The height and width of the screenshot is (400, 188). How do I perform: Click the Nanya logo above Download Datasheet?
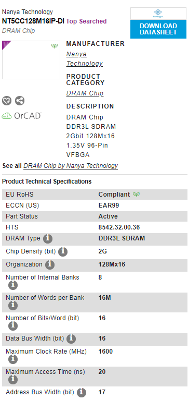pos(158,14)
